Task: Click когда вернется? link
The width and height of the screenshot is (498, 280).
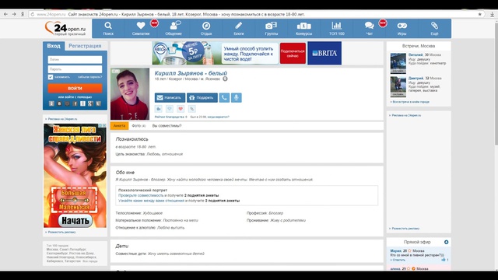Action: click(218, 117)
